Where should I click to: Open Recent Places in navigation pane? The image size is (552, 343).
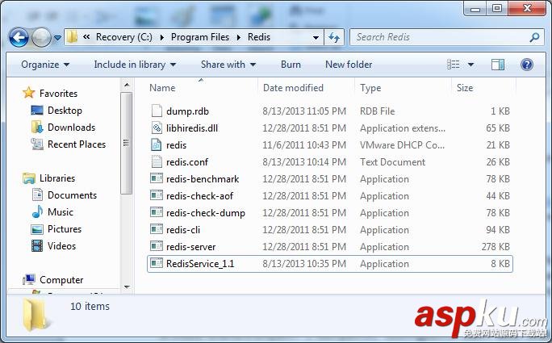(77, 144)
